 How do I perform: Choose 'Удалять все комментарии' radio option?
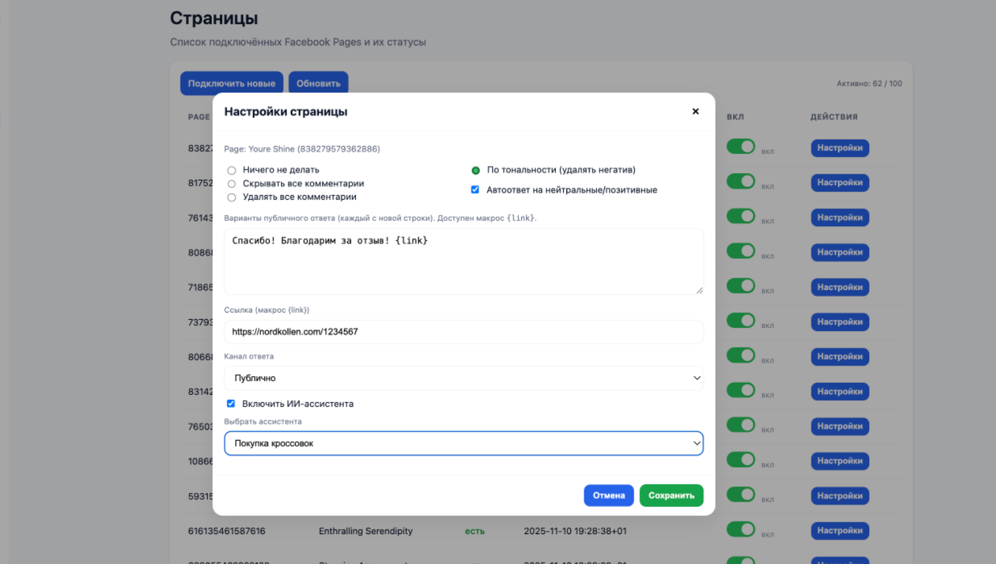click(x=232, y=198)
